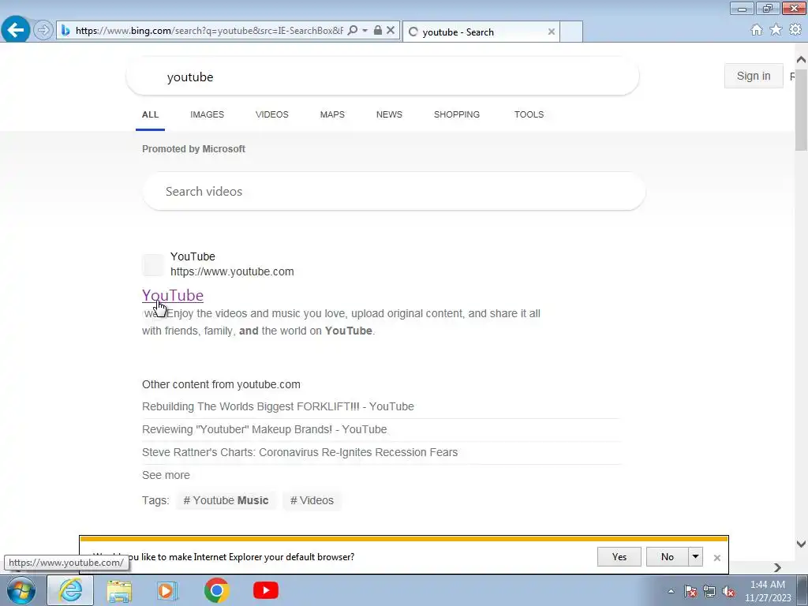808x606 pixels.
Task: Click the muted volume tray icon
Action: pyautogui.click(x=728, y=592)
